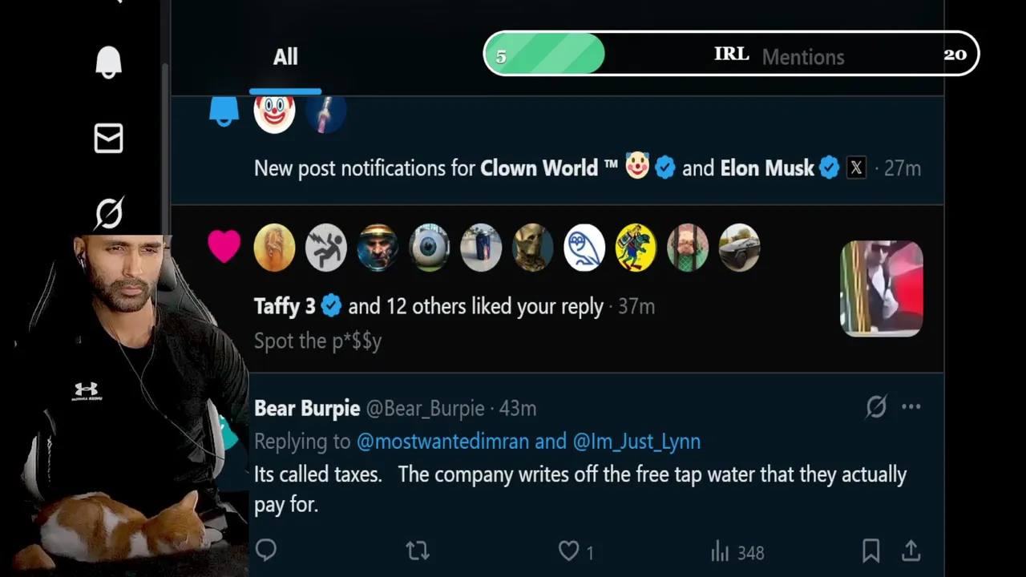Like Bear Burpie's reply
Screen dimensions: 1026x577
[568, 551]
